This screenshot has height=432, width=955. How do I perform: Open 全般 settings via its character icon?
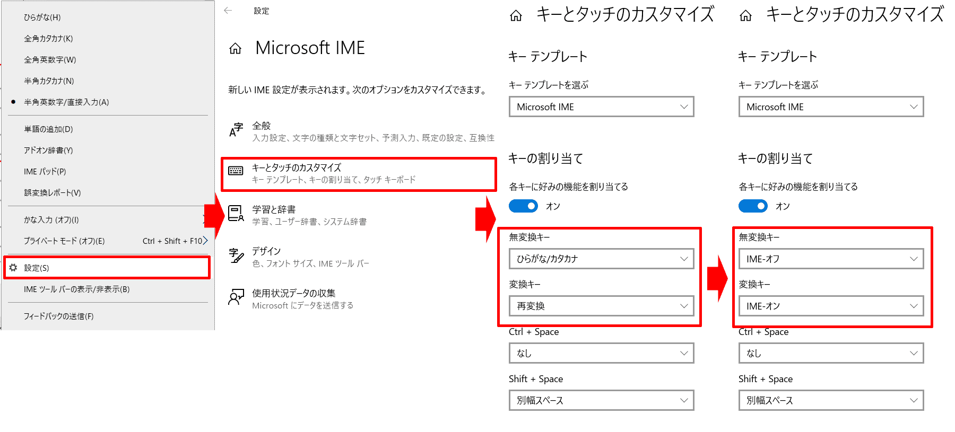coord(236,130)
